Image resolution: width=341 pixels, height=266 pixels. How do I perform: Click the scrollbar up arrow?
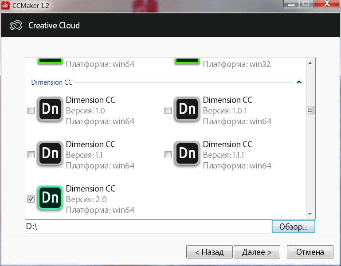tap(310, 63)
